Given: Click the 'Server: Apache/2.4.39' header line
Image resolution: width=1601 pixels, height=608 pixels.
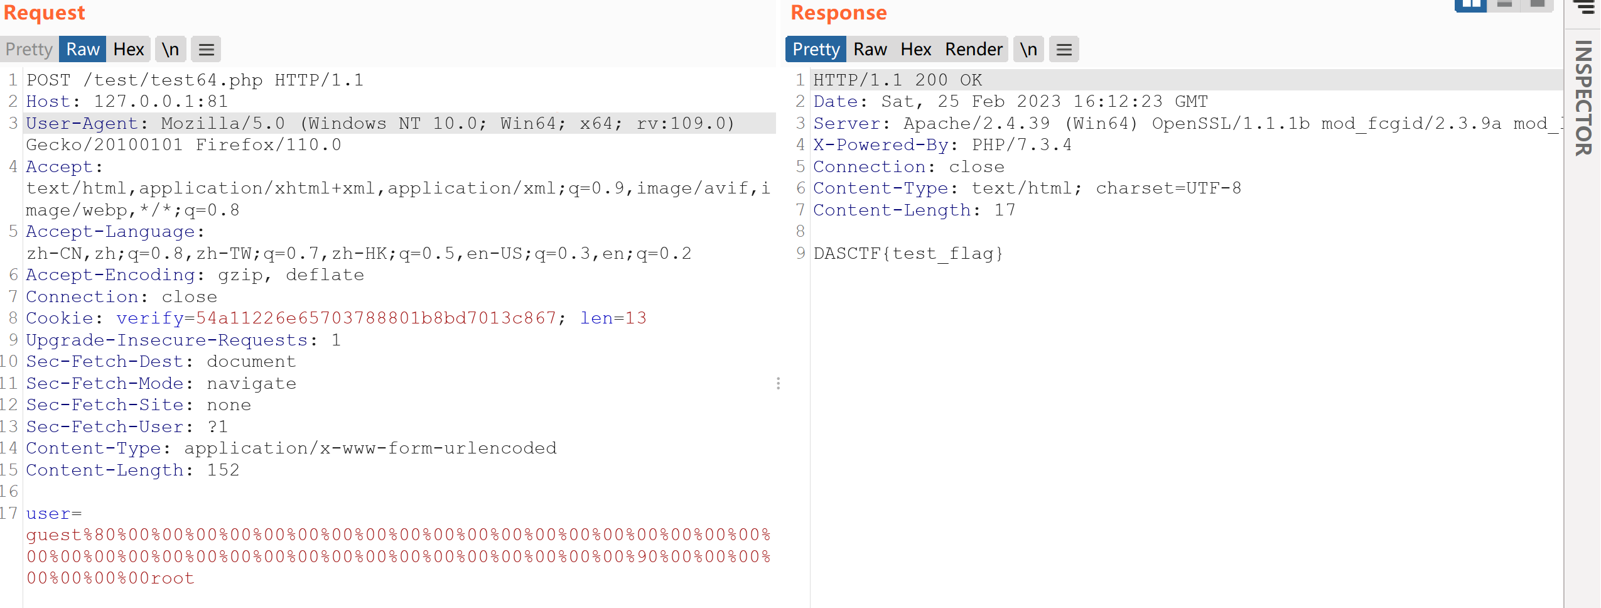Looking at the screenshot, I should click(1187, 124).
